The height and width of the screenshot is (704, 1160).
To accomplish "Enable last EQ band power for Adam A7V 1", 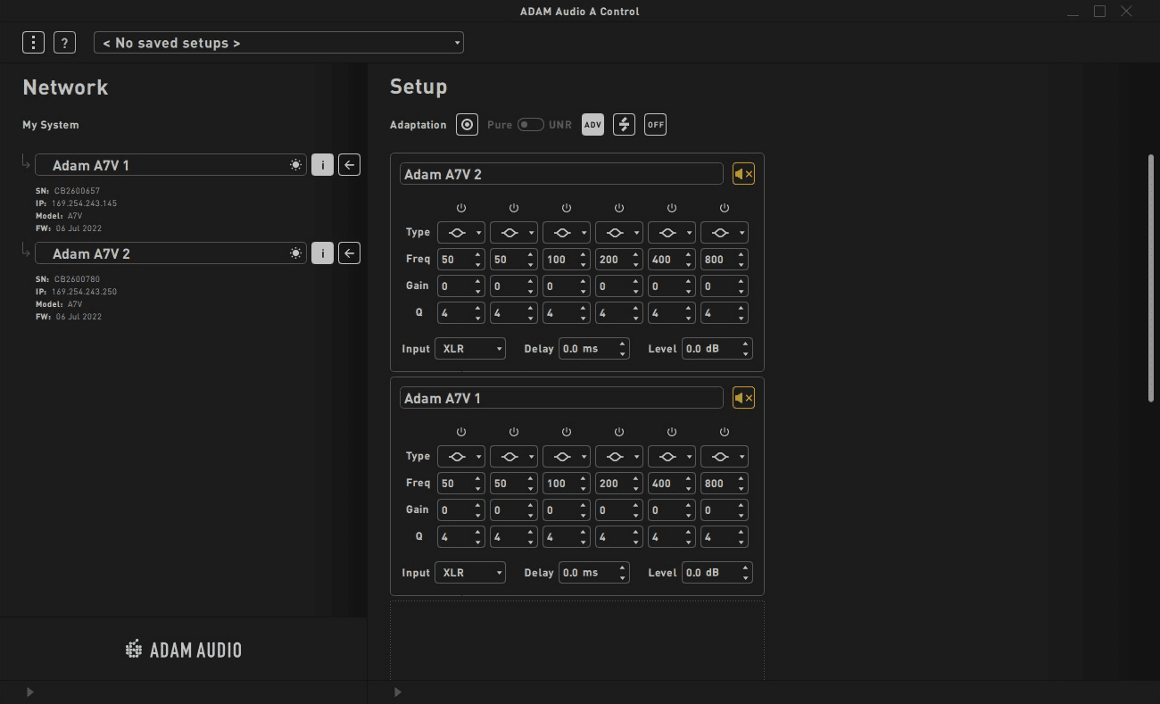I will click(x=725, y=432).
